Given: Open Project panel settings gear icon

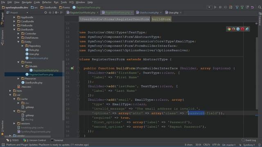Looking at the screenshot, I should click(56, 13).
